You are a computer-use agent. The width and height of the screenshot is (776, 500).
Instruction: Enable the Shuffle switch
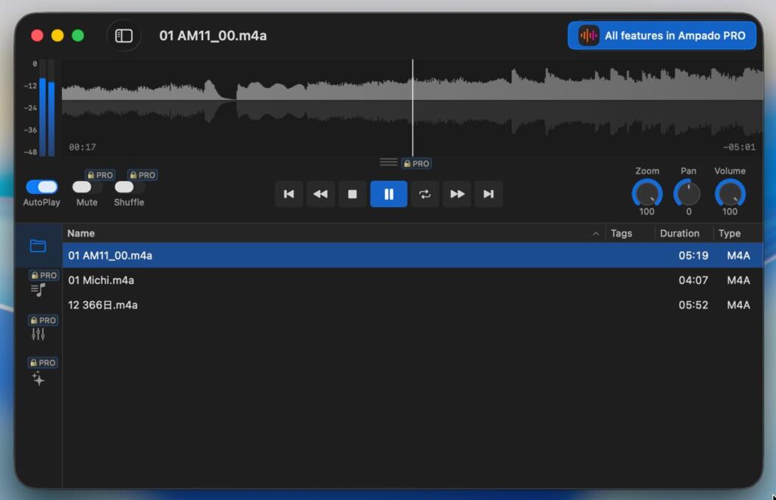129,187
